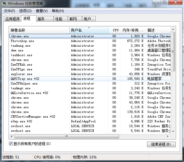Screen dimensions: 184x162
Task: Select the SynTPLpr.exe process
Action: [x=90, y=69]
